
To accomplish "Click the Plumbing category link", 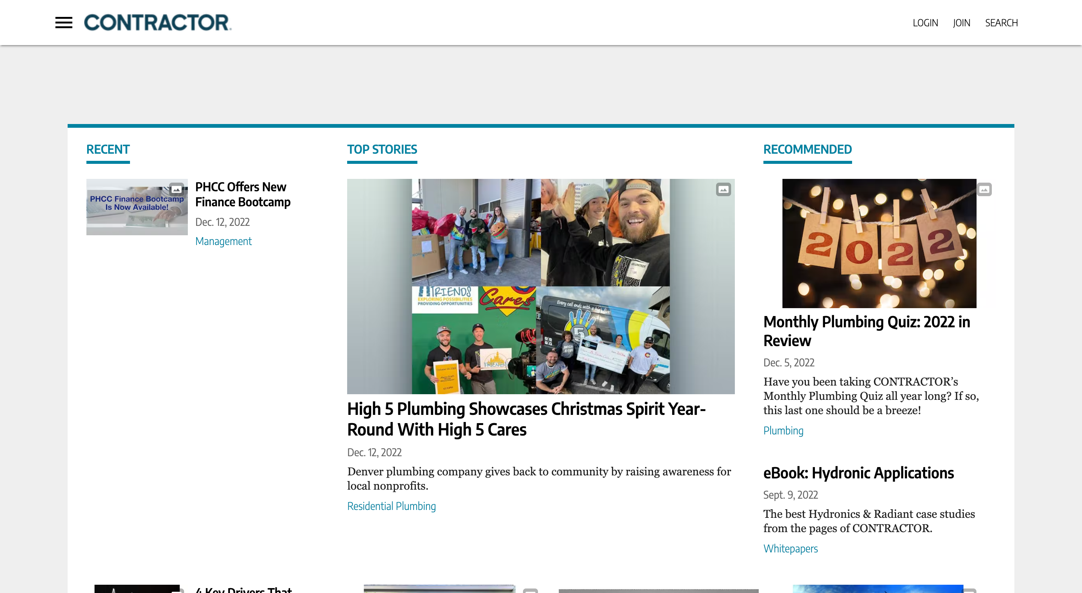I will tap(783, 430).
